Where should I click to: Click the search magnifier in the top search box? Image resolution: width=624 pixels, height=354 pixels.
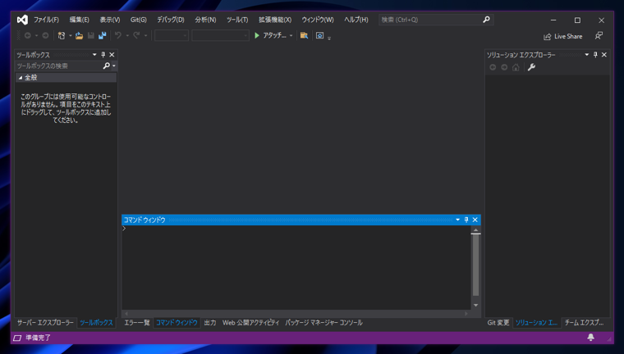[x=486, y=20]
